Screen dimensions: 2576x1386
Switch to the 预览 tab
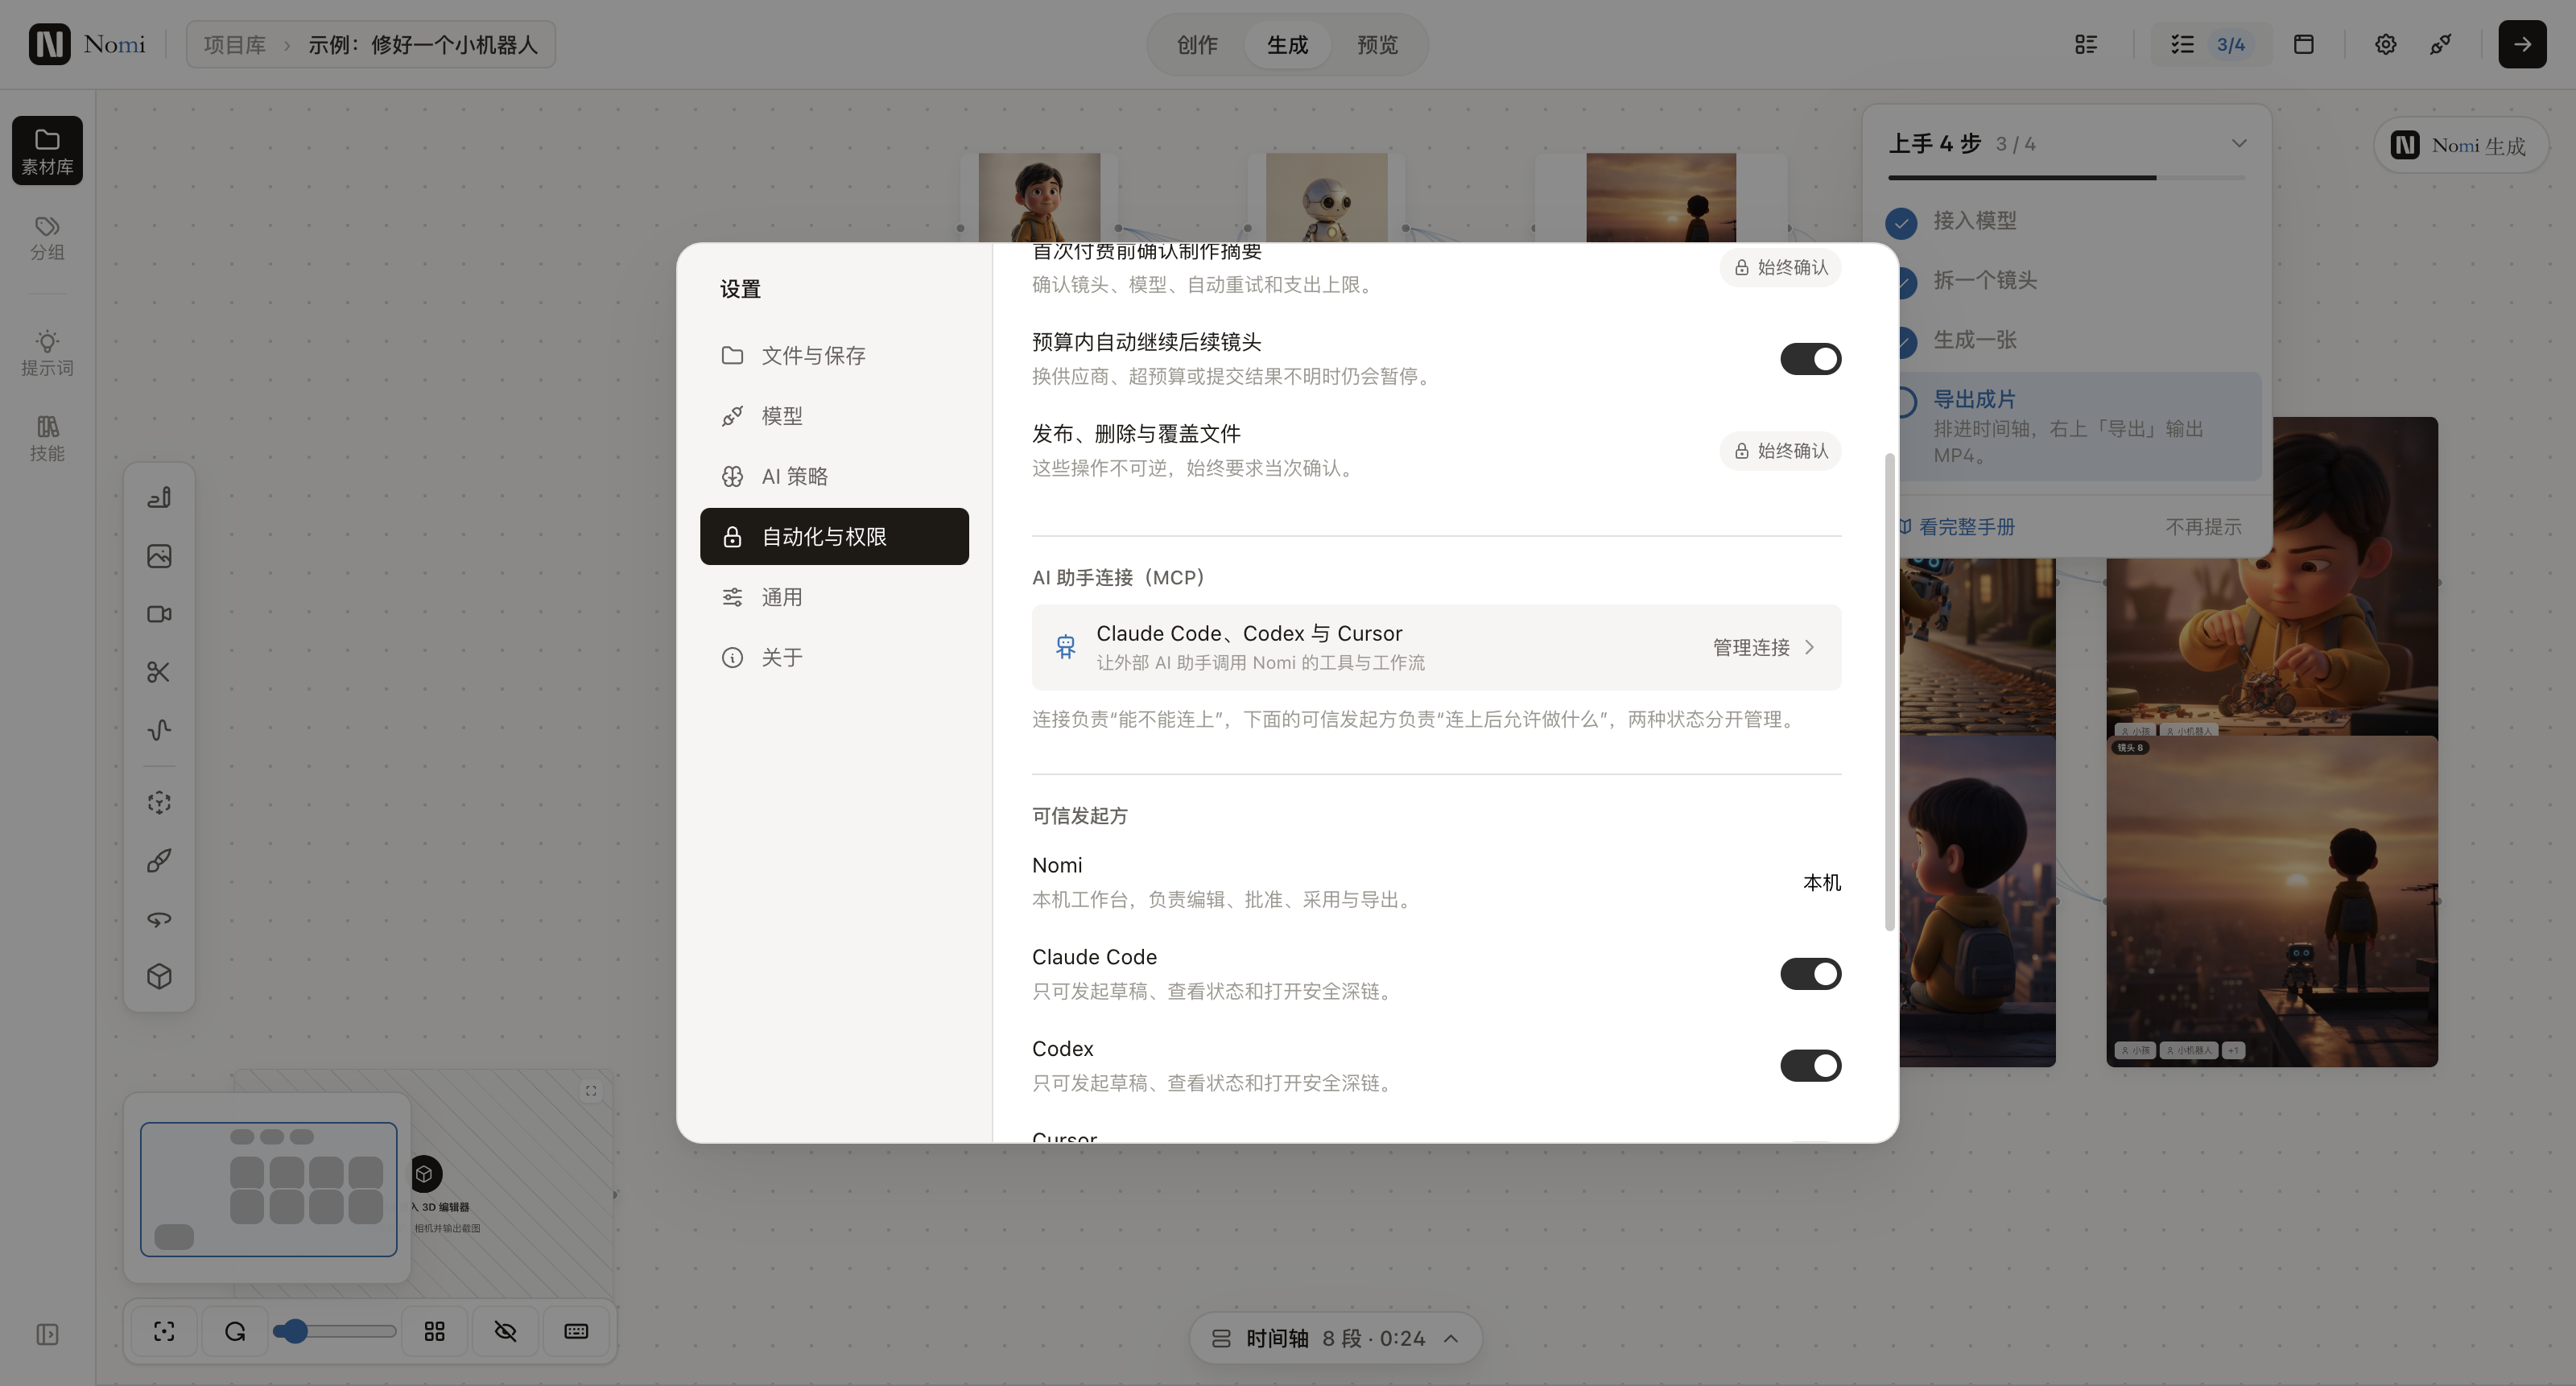pos(1377,44)
